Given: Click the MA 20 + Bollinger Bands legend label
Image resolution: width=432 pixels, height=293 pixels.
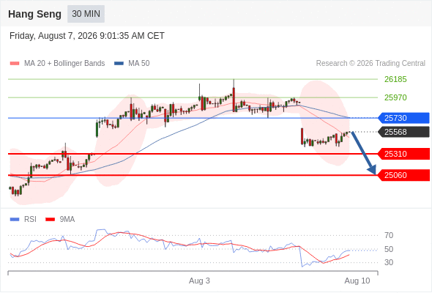Looking at the screenshot, I should click(x=64, y=64).
